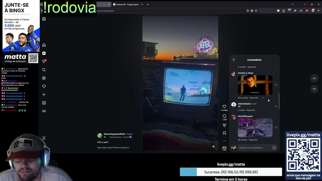Reply to pierdol9ny.goat's comment with 118 curtidas

click(x=253, y=140)
